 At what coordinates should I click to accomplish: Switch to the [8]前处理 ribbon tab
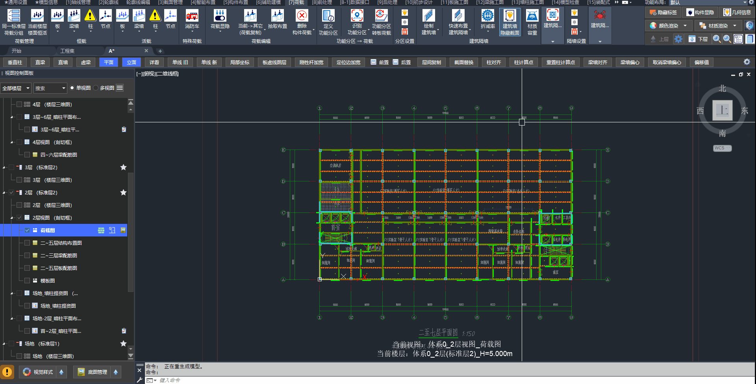coord(322,2)
